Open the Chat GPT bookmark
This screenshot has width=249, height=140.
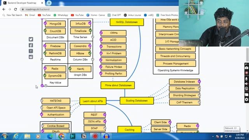tap(114, 15)
